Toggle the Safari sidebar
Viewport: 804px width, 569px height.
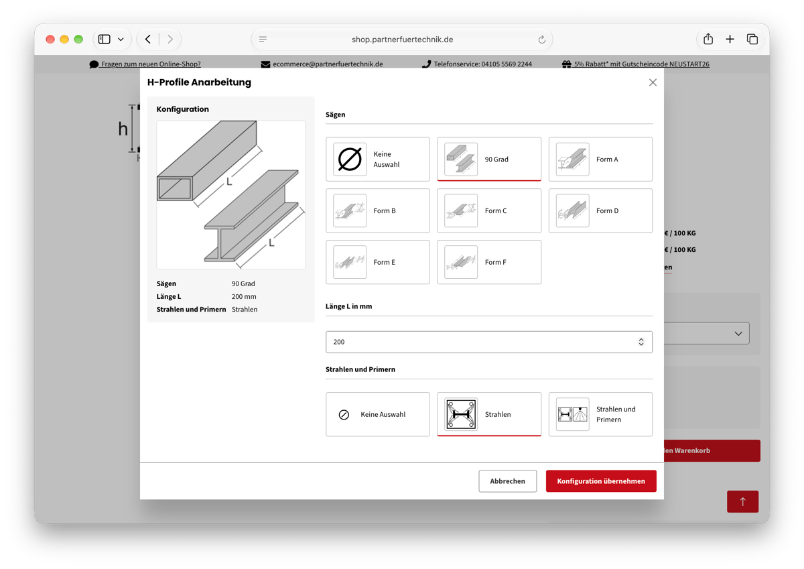(x=105, y=40)
